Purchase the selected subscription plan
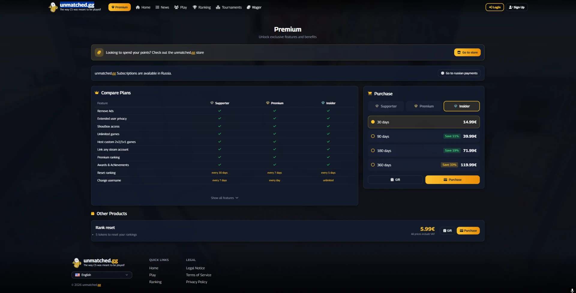Viewport: 576px width, 293px height. pyautogui.click(x=452, y=180)
